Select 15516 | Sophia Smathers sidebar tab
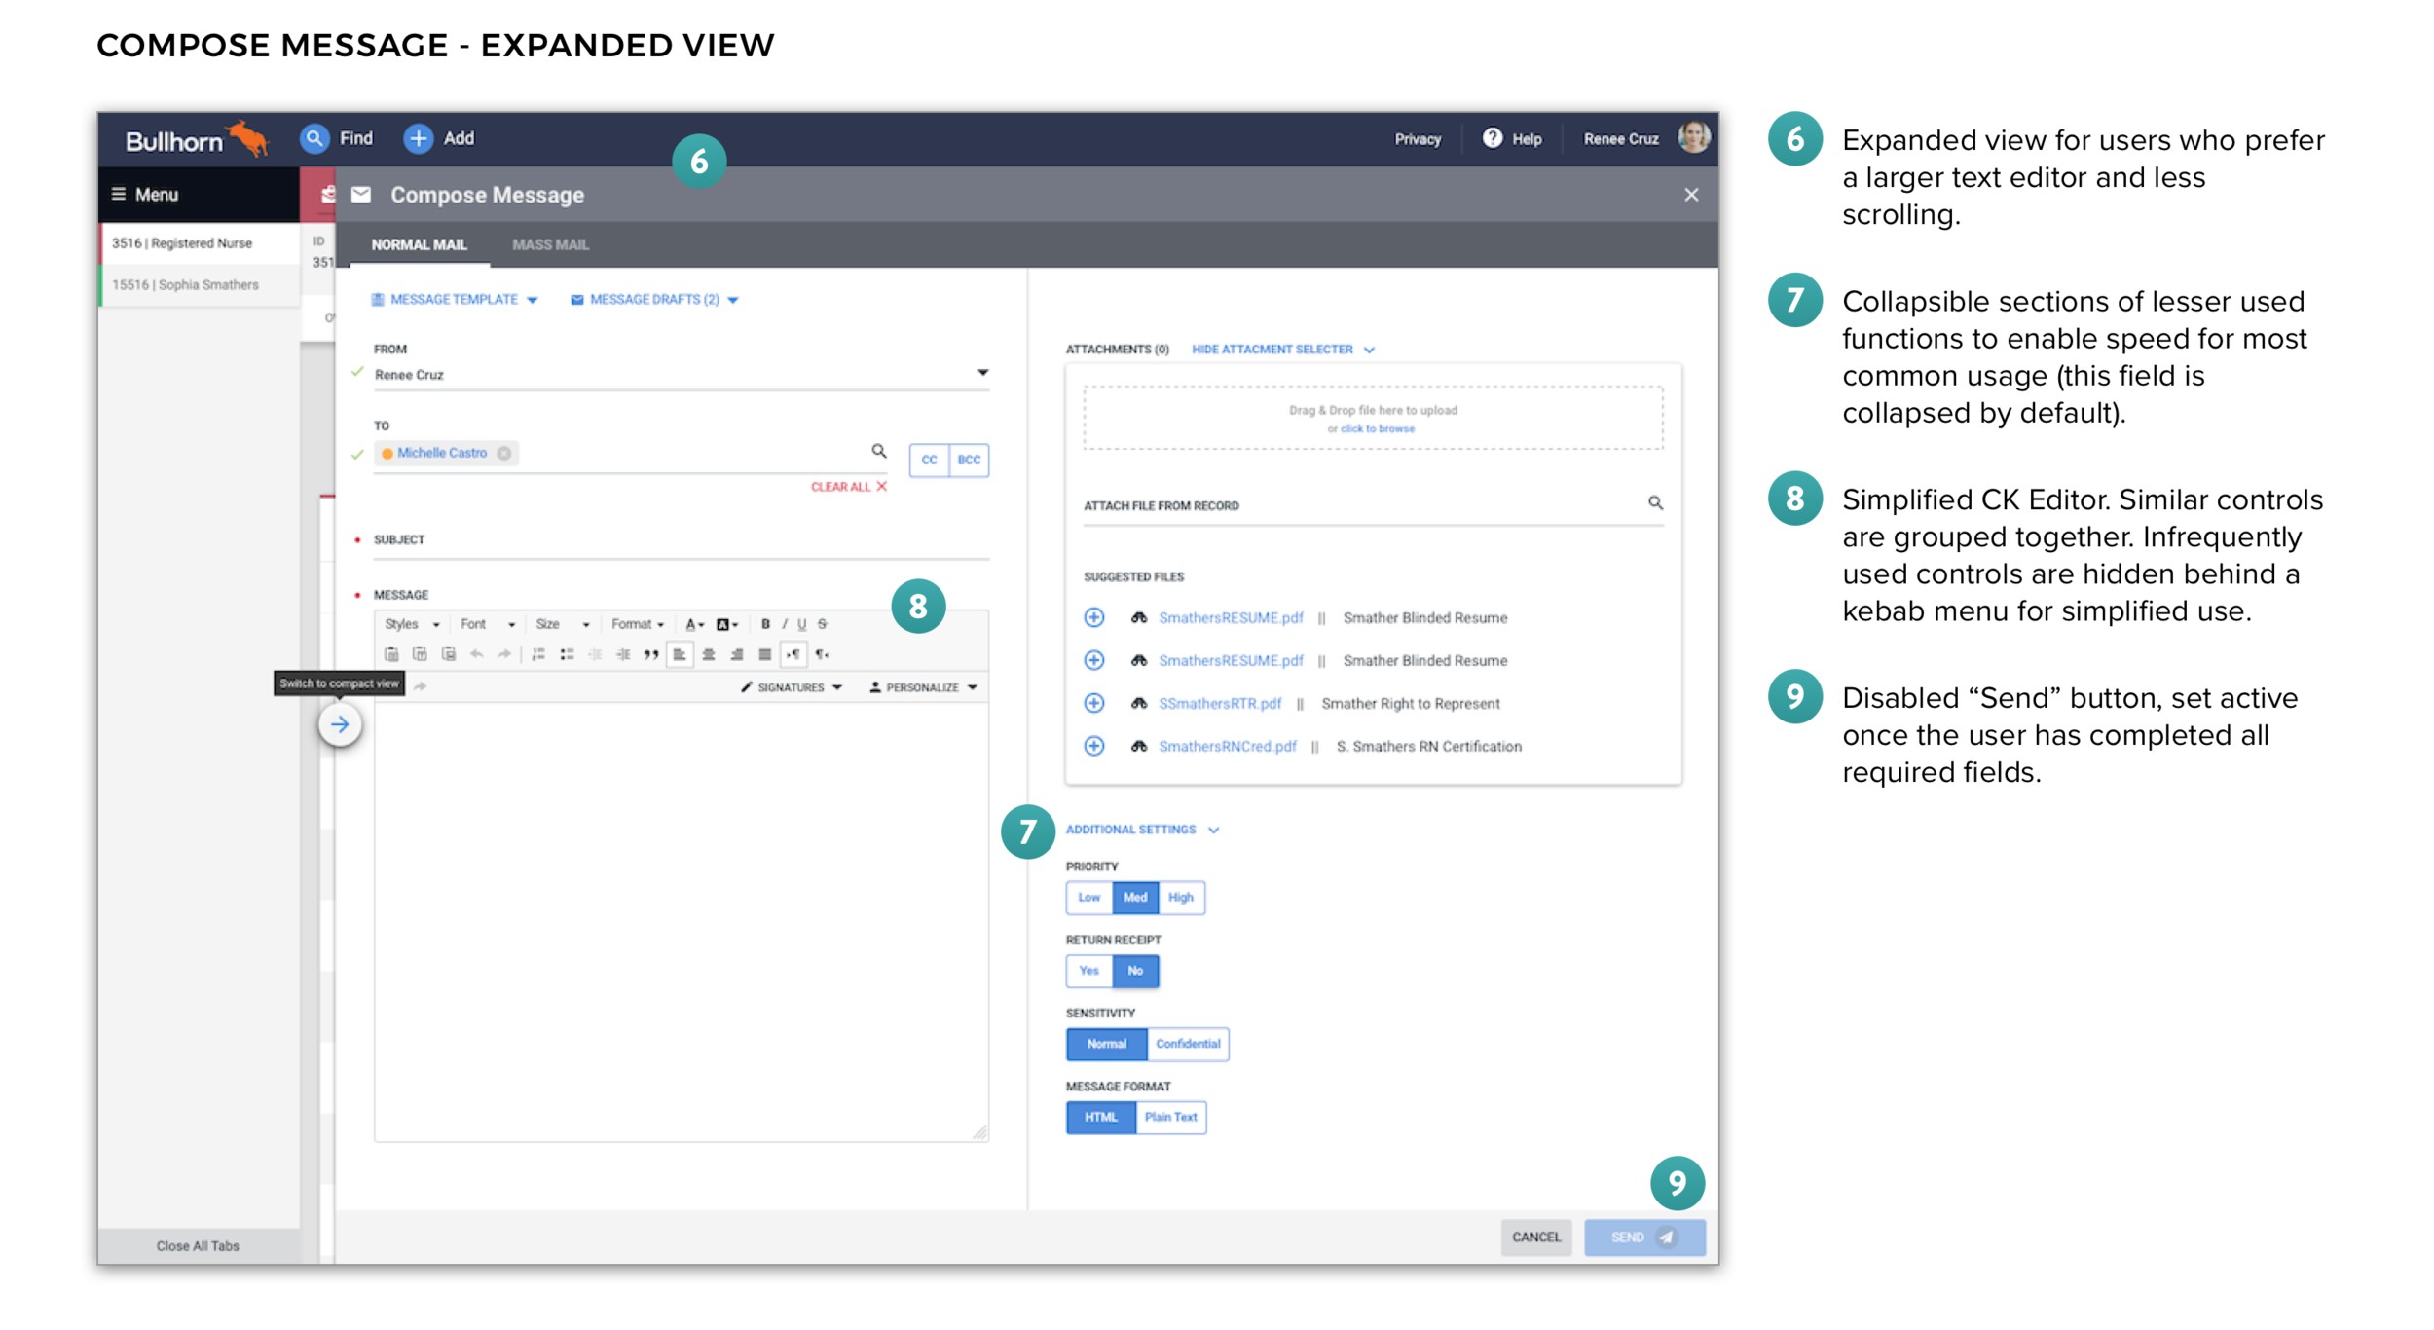Viewport: 2434px width, 1330px height. (200, 285)
